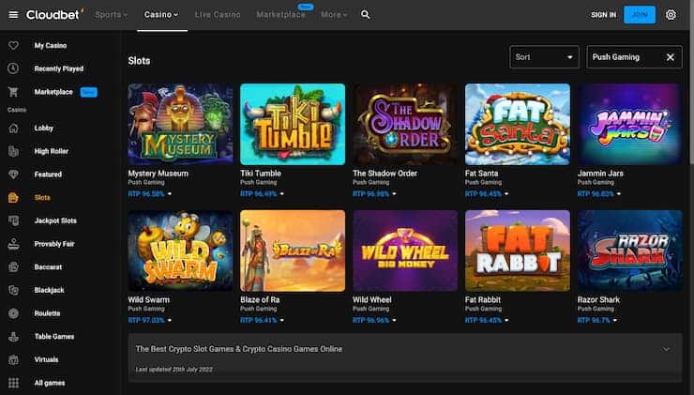Open the Push Gaming provider filter
Image resolution: width=694 pixels, height=395 pixels.
pos(634,57)
